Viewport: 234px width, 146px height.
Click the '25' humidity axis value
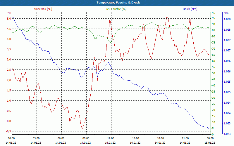[x=214, y=104]
